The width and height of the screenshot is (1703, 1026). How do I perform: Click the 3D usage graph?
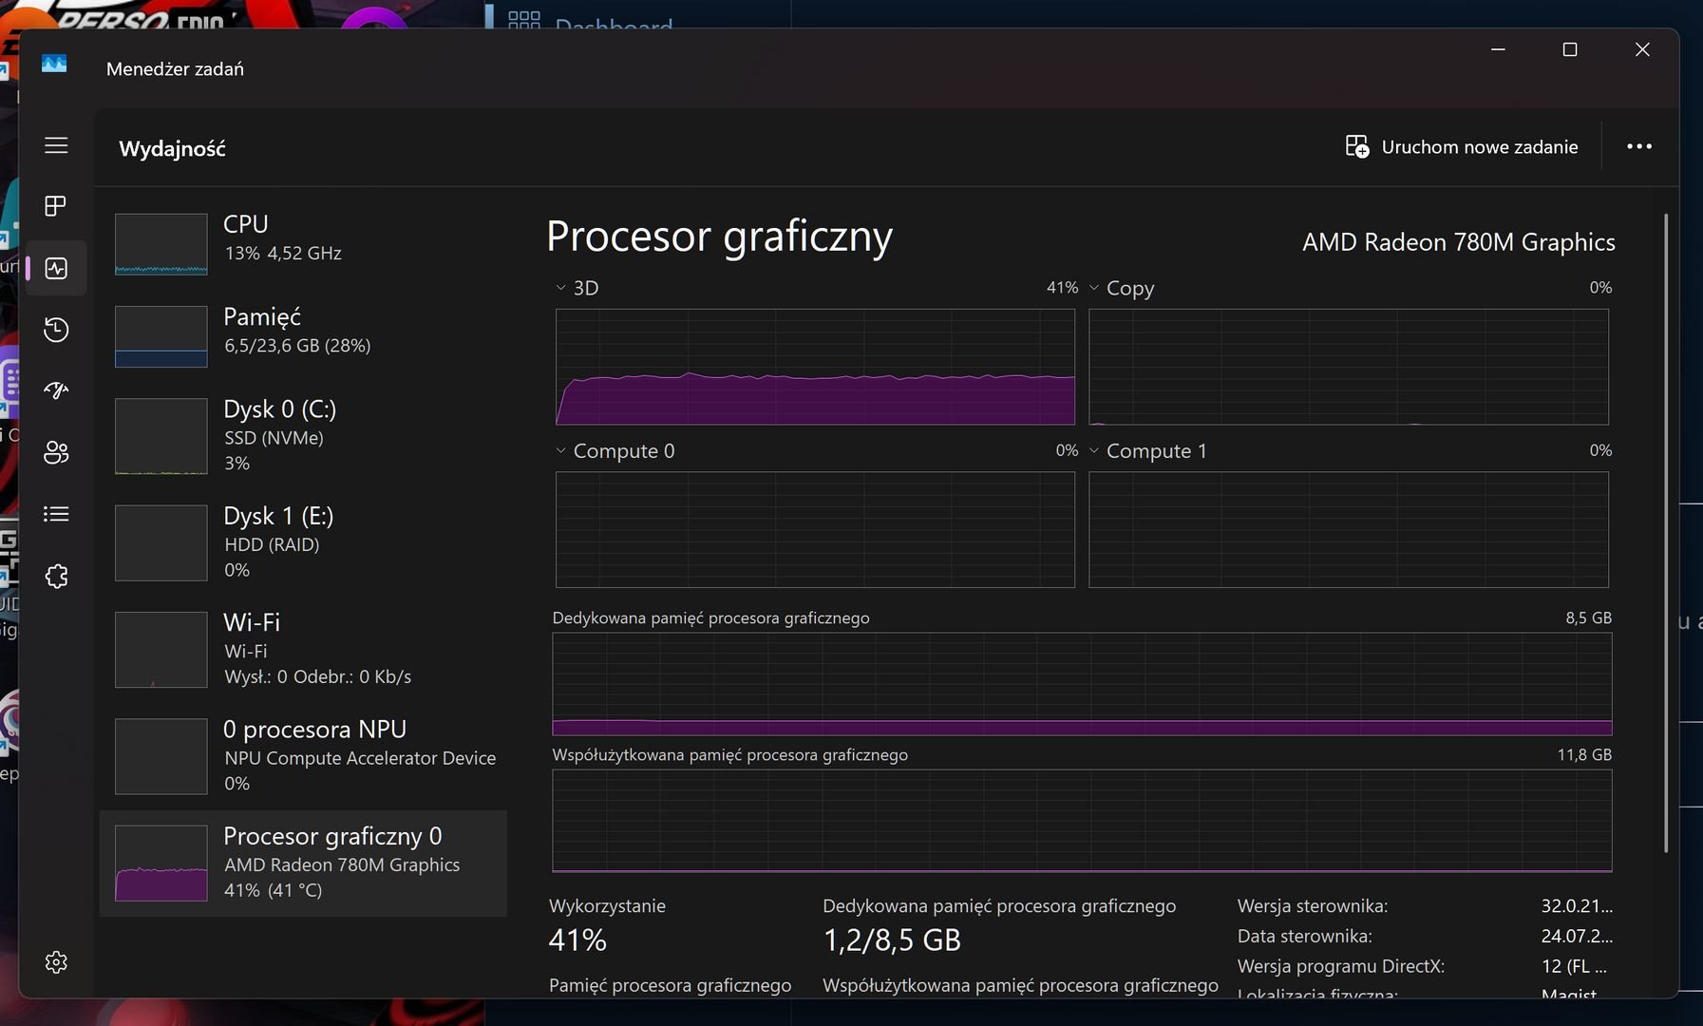coord(815,367)
